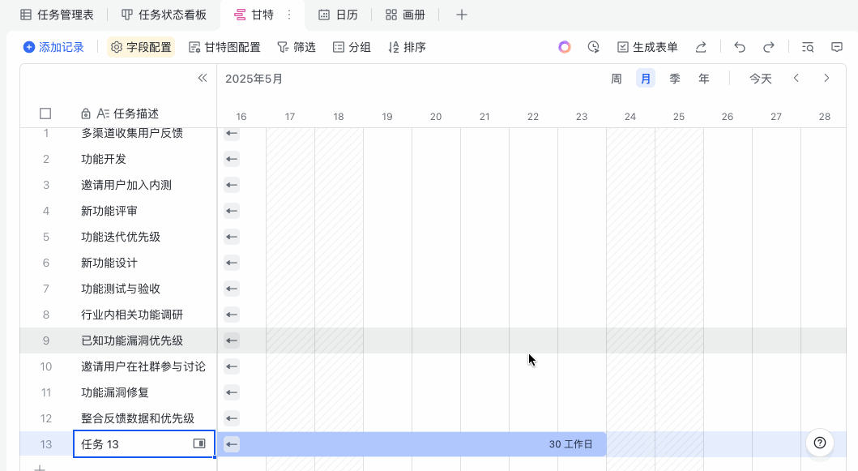This screenshot has height=471, width=858.
Task: Select the 行业内相关功能调研 task row
Action: click(x=119, y=315)
